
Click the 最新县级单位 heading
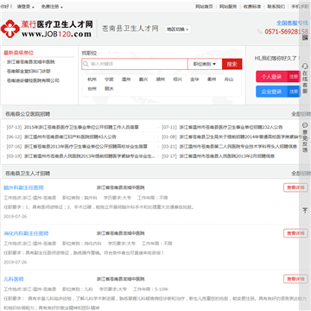18,53
